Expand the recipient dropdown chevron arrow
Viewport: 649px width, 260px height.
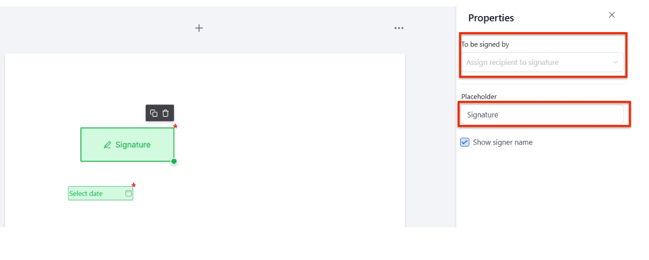(x=615, y=63)
